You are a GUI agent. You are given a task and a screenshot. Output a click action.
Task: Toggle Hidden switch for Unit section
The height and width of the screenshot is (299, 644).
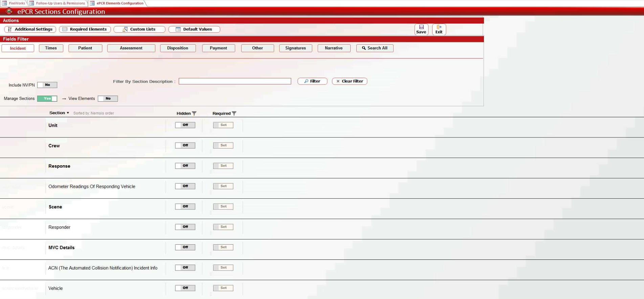coord(185,125)
